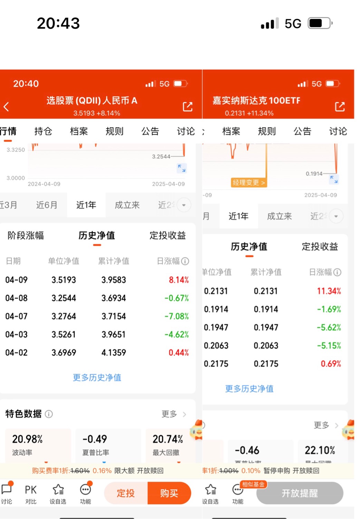This screenshot has height=519, width=357.
Task: Select 近6月 period in left chart
Action: [x=47, y=205]
